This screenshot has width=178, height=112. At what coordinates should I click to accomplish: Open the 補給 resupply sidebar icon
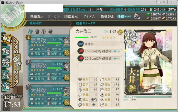(6, 51)
